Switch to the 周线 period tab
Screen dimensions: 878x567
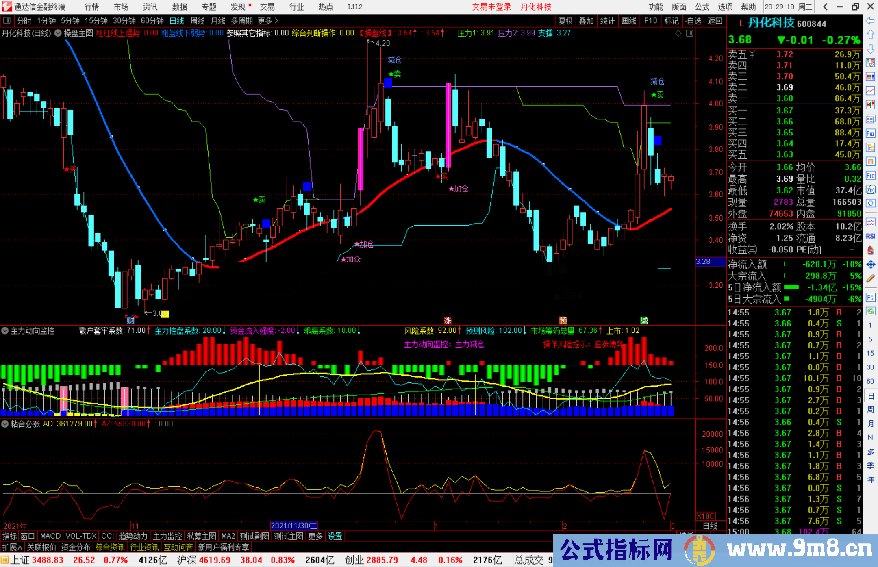[198, 21]
